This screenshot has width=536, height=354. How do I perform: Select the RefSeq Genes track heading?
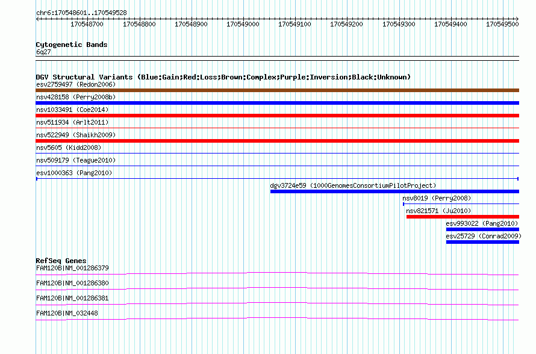pyautogui.click(x=61, y=261)
